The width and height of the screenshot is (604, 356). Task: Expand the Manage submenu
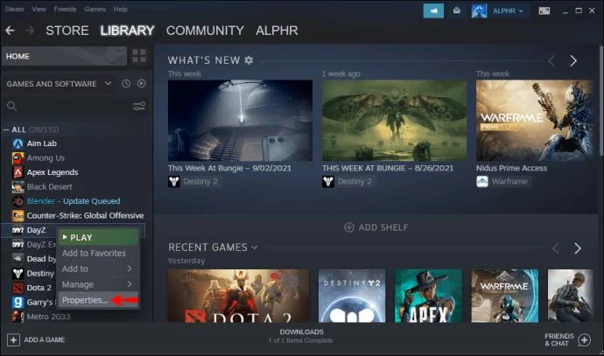[x=97, y=284]
